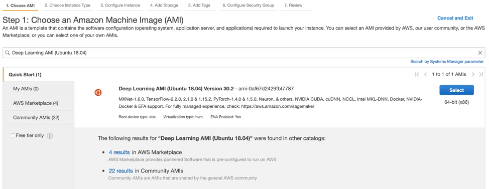The width and height of the screenshot is (489, 189).
Task: Open Search by Systems Manager parameter
Action: click(447, 62)
